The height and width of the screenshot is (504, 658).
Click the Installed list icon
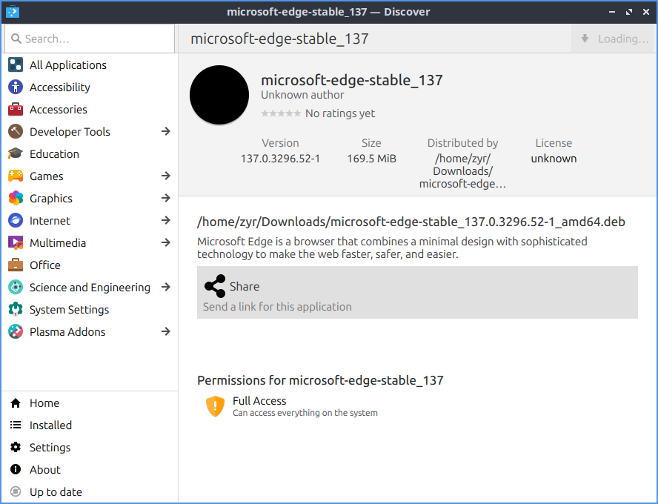16,425
